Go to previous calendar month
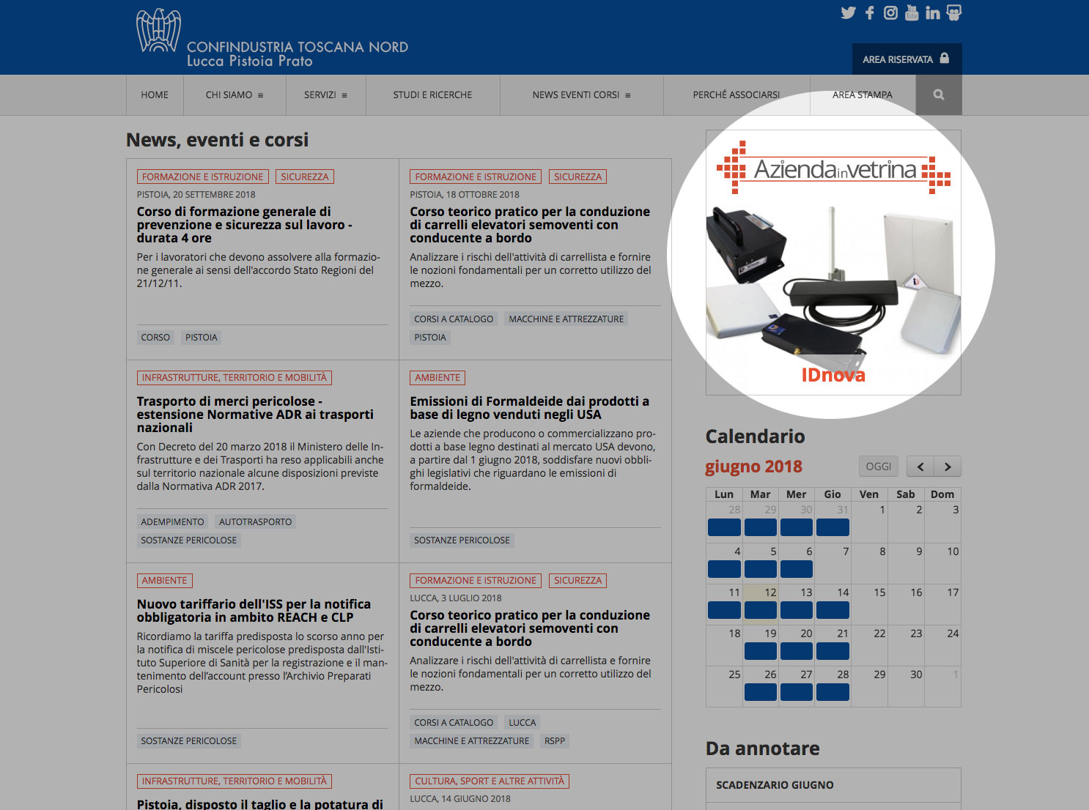The width and height of the screenshot is (1089, 810). pos(920,467)
